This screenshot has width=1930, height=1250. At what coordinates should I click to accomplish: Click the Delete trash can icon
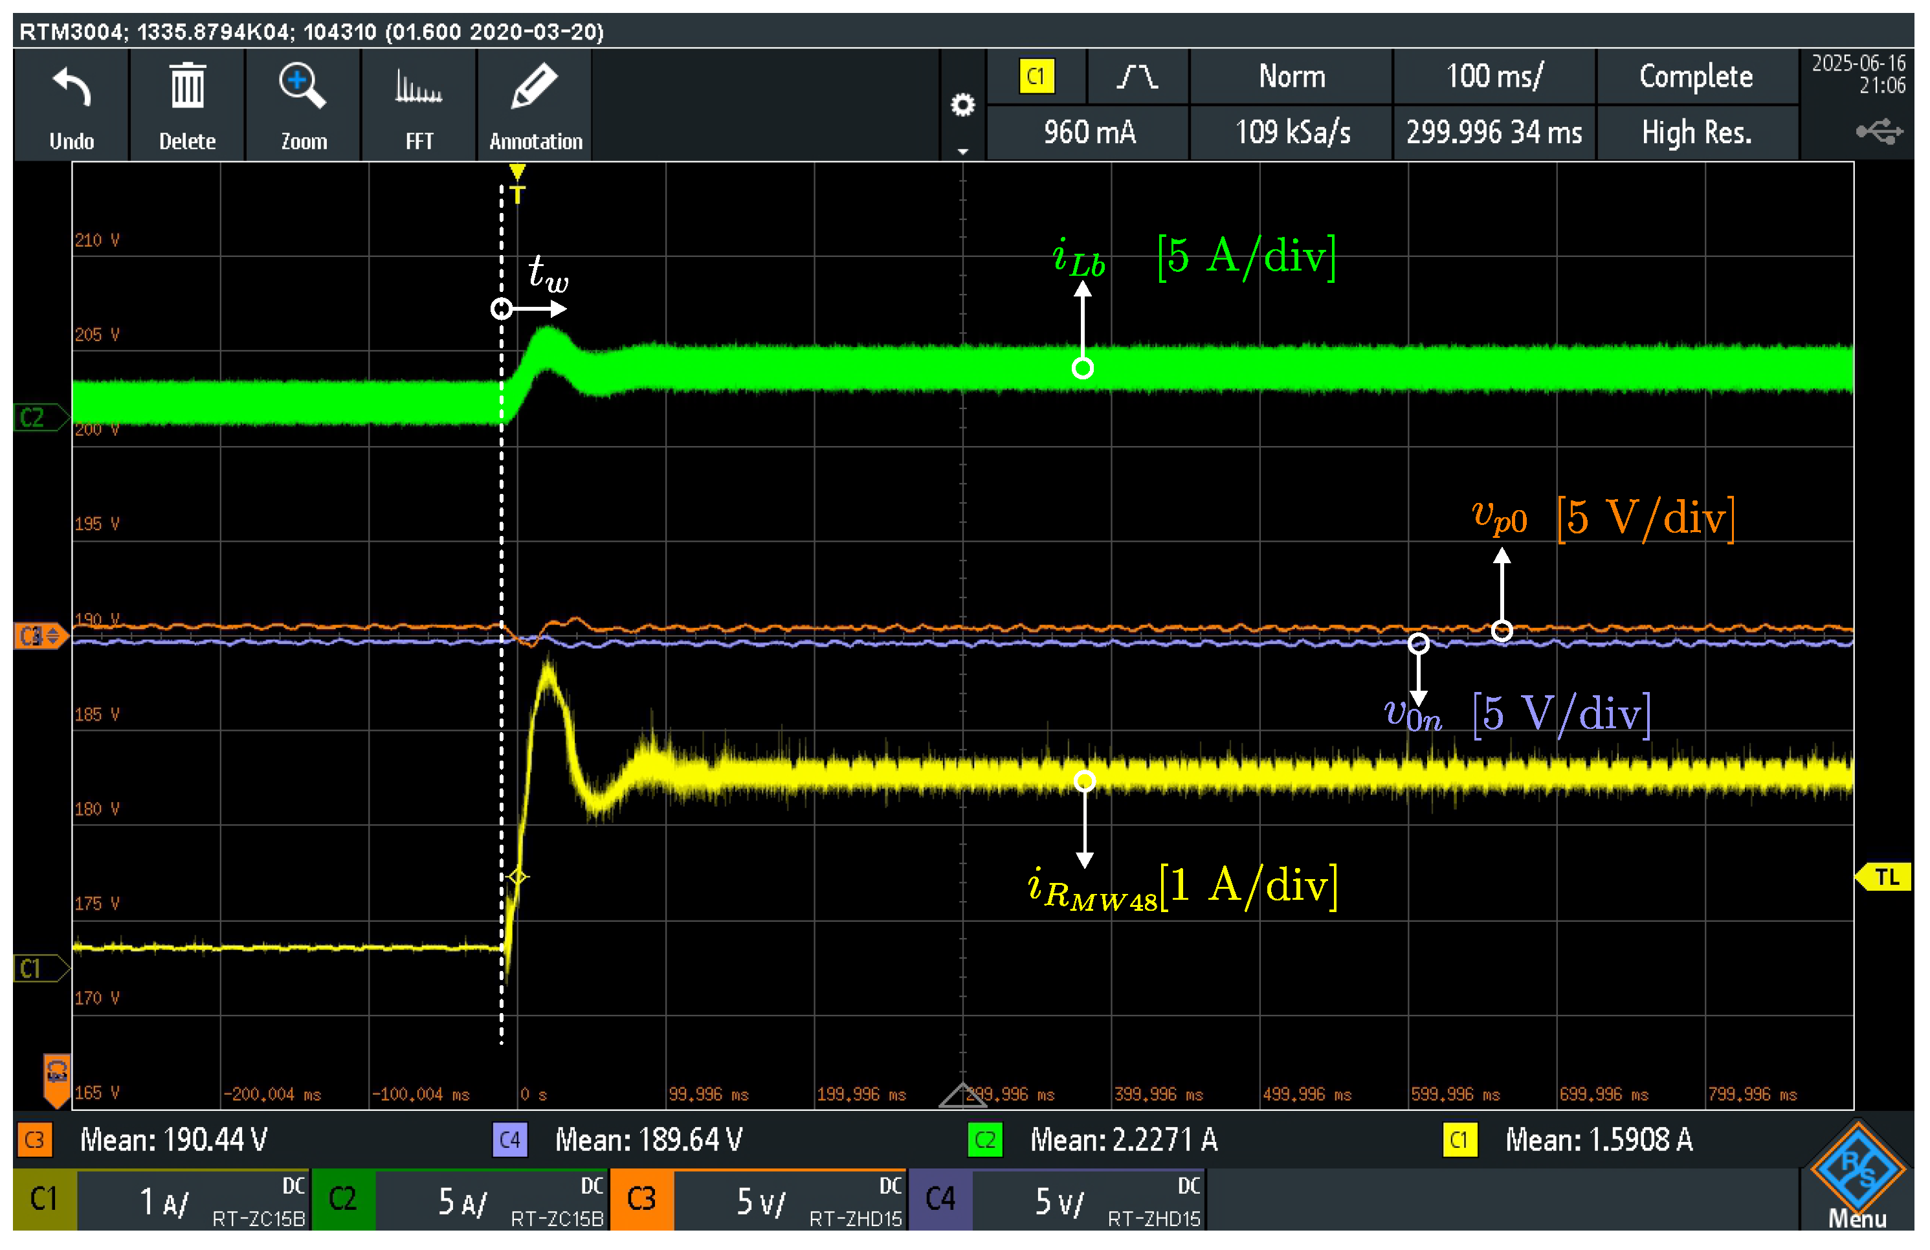pos(187,87)
